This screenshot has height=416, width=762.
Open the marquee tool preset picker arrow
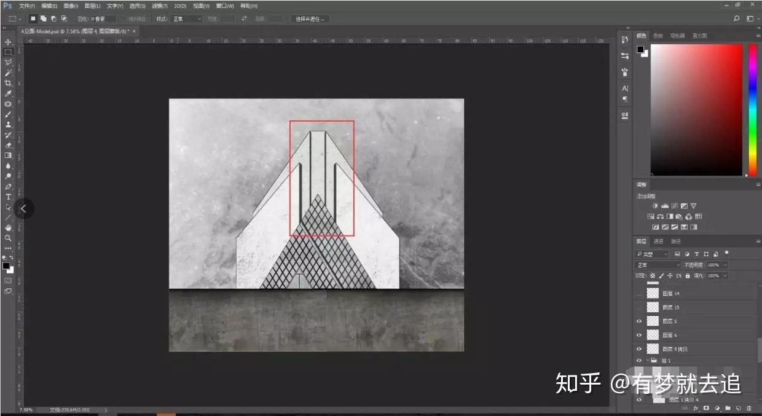tap(20, 19)
